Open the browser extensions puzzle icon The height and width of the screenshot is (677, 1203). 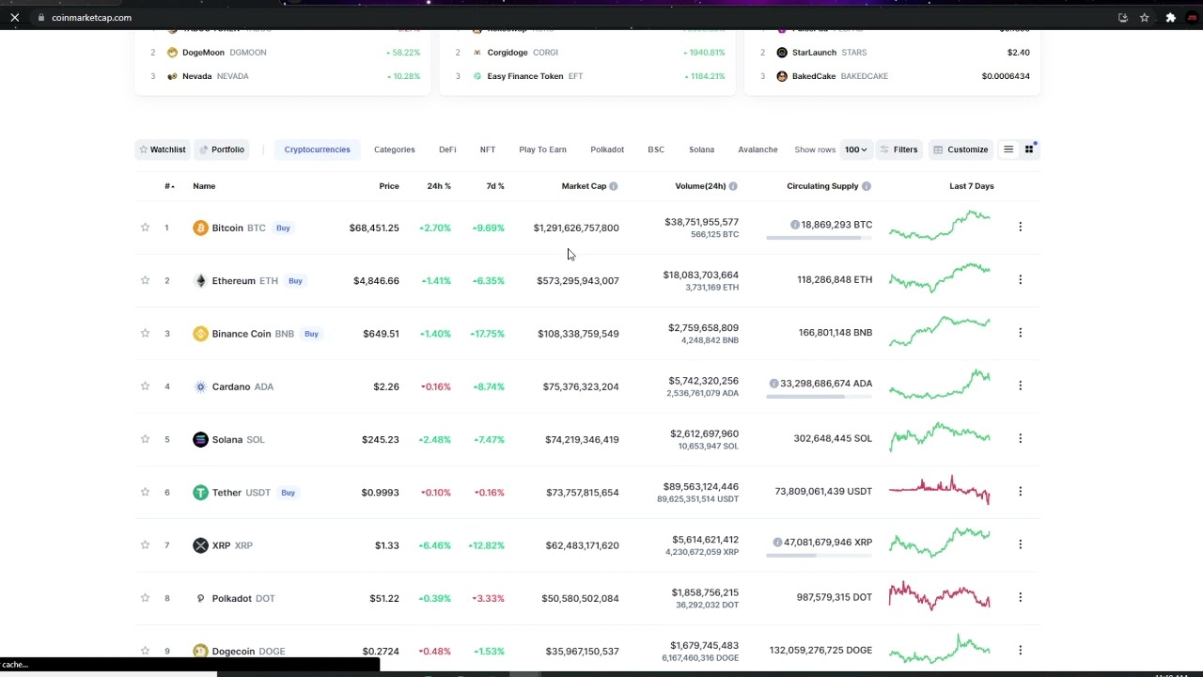(1170, 17)
